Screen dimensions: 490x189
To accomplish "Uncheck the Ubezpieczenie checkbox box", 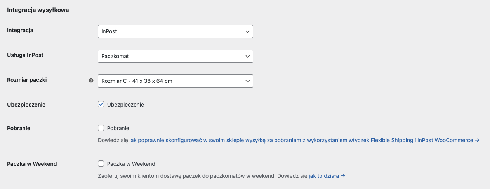I will pyautogui.click(x=101, y=104).
